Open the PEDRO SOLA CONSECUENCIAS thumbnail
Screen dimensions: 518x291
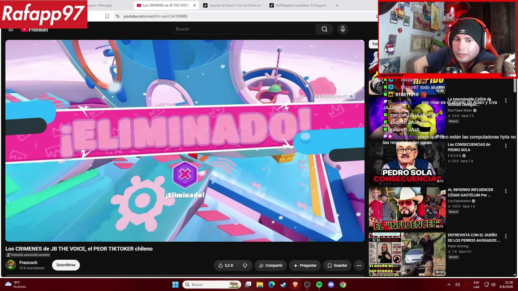click(x=407, y=163)
